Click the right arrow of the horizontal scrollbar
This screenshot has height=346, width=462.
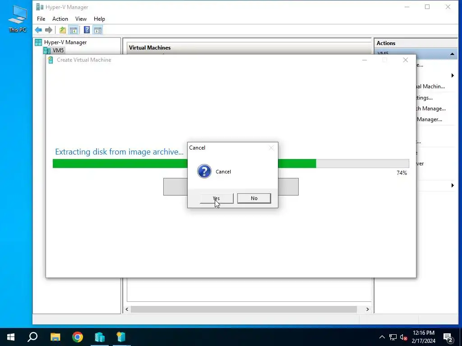367,309
